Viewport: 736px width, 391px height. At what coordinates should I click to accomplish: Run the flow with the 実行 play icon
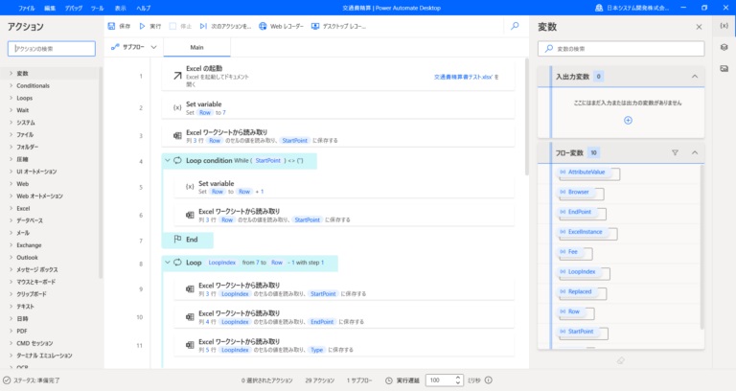[x=142, y=26]
